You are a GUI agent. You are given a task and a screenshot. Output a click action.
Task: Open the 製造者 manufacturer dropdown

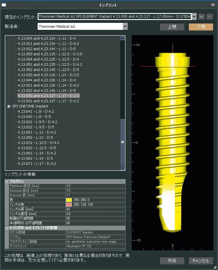(125, 26)
